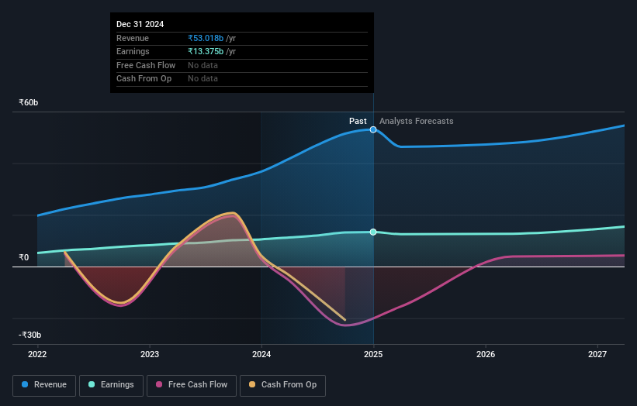
Task: Select the earnings data point at 2025
Action: pyautogui.click(x=373, y=232)
